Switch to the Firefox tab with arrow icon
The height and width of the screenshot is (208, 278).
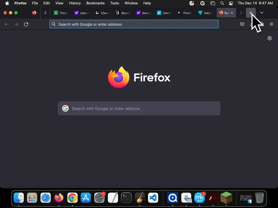point(185,13)
